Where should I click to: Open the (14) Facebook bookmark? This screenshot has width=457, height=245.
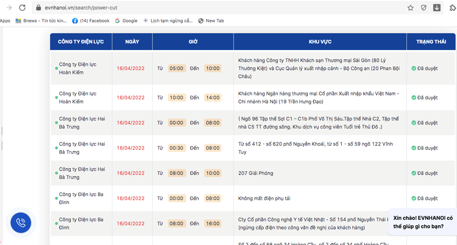click(x=91, y=20)
